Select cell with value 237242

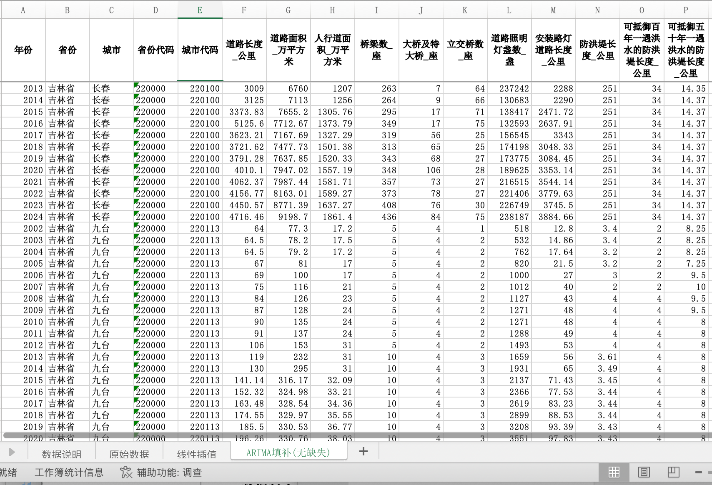[x=509, y=88]
